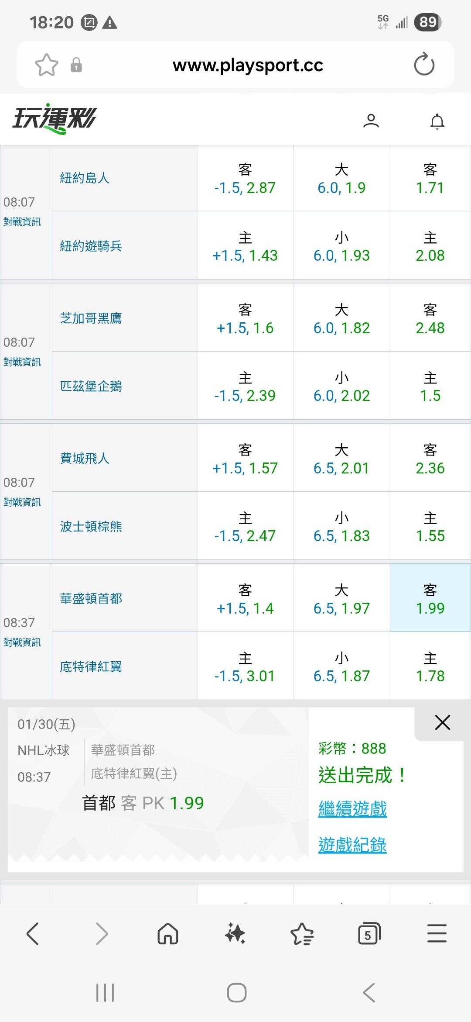471x1022 pixels.
Task: Open the user account profile icon
Action: click(x=371, y=121)
